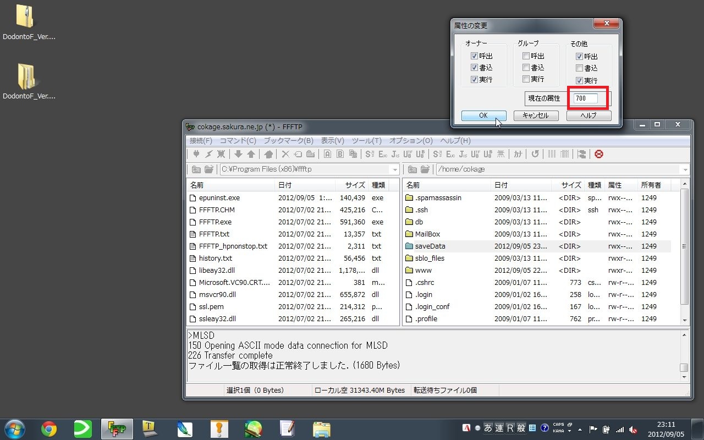Go up one folder in remote pane
The width and height of the screenshot is (704, 440).
click(412, 169)
